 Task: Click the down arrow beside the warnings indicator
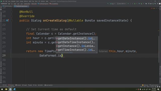point(158,8)
